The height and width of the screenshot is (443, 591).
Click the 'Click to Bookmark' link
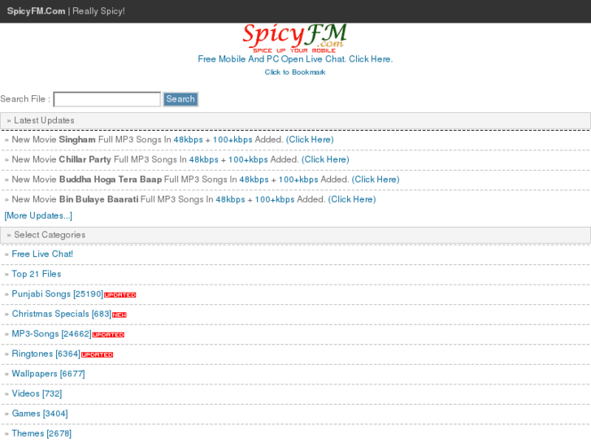(x=295, y=72)
